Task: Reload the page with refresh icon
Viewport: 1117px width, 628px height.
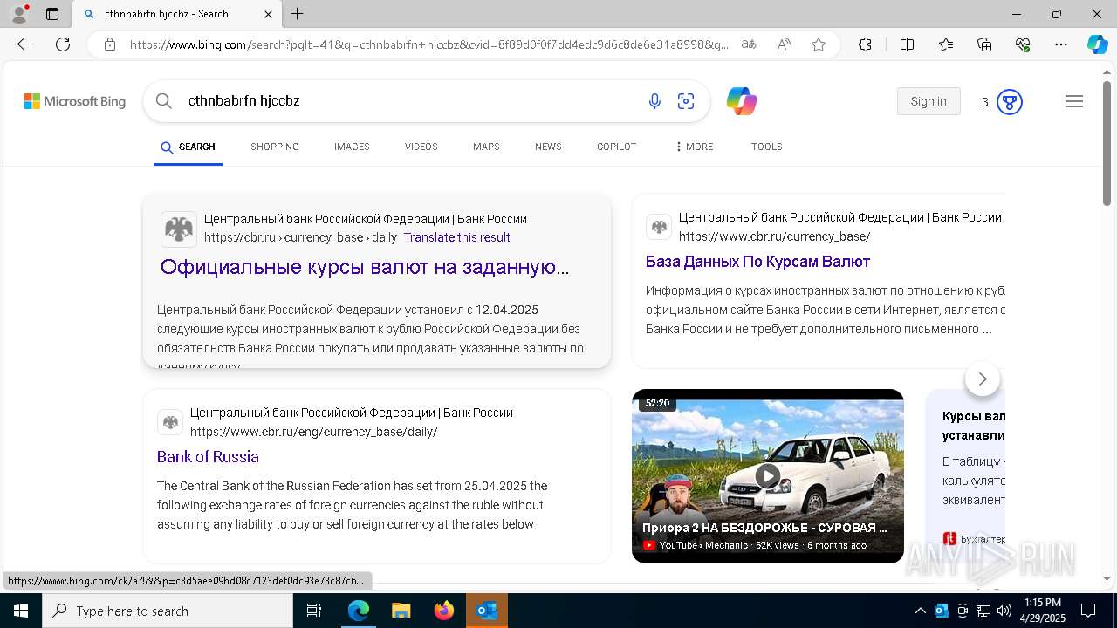Action: [63, 44]
